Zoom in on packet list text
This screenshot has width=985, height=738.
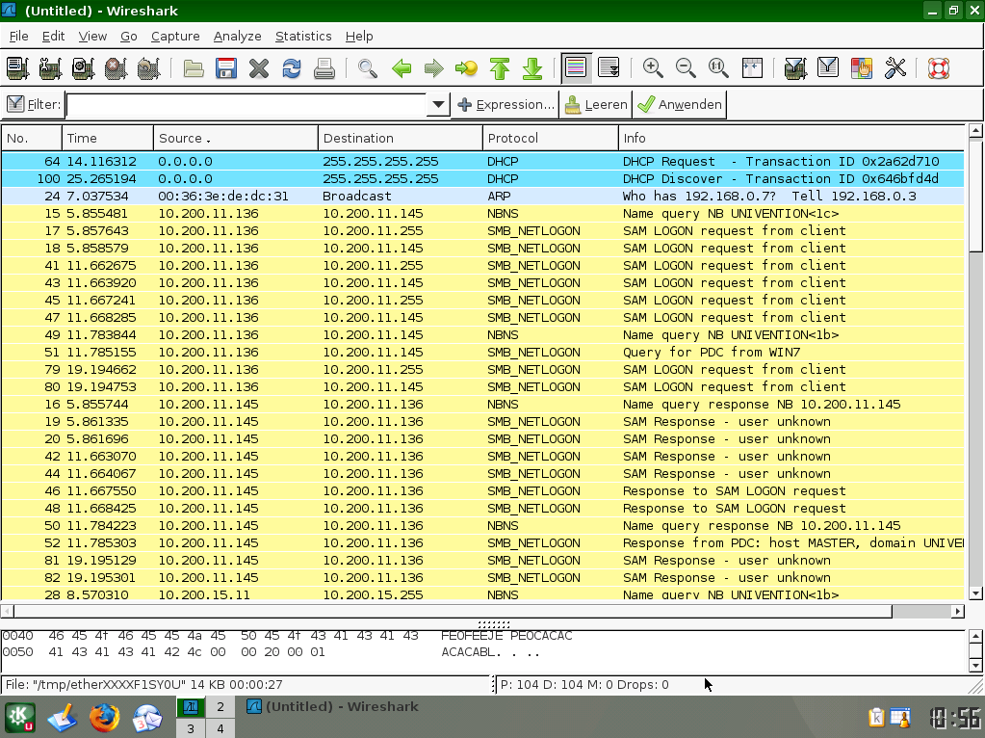pos(653,68)
